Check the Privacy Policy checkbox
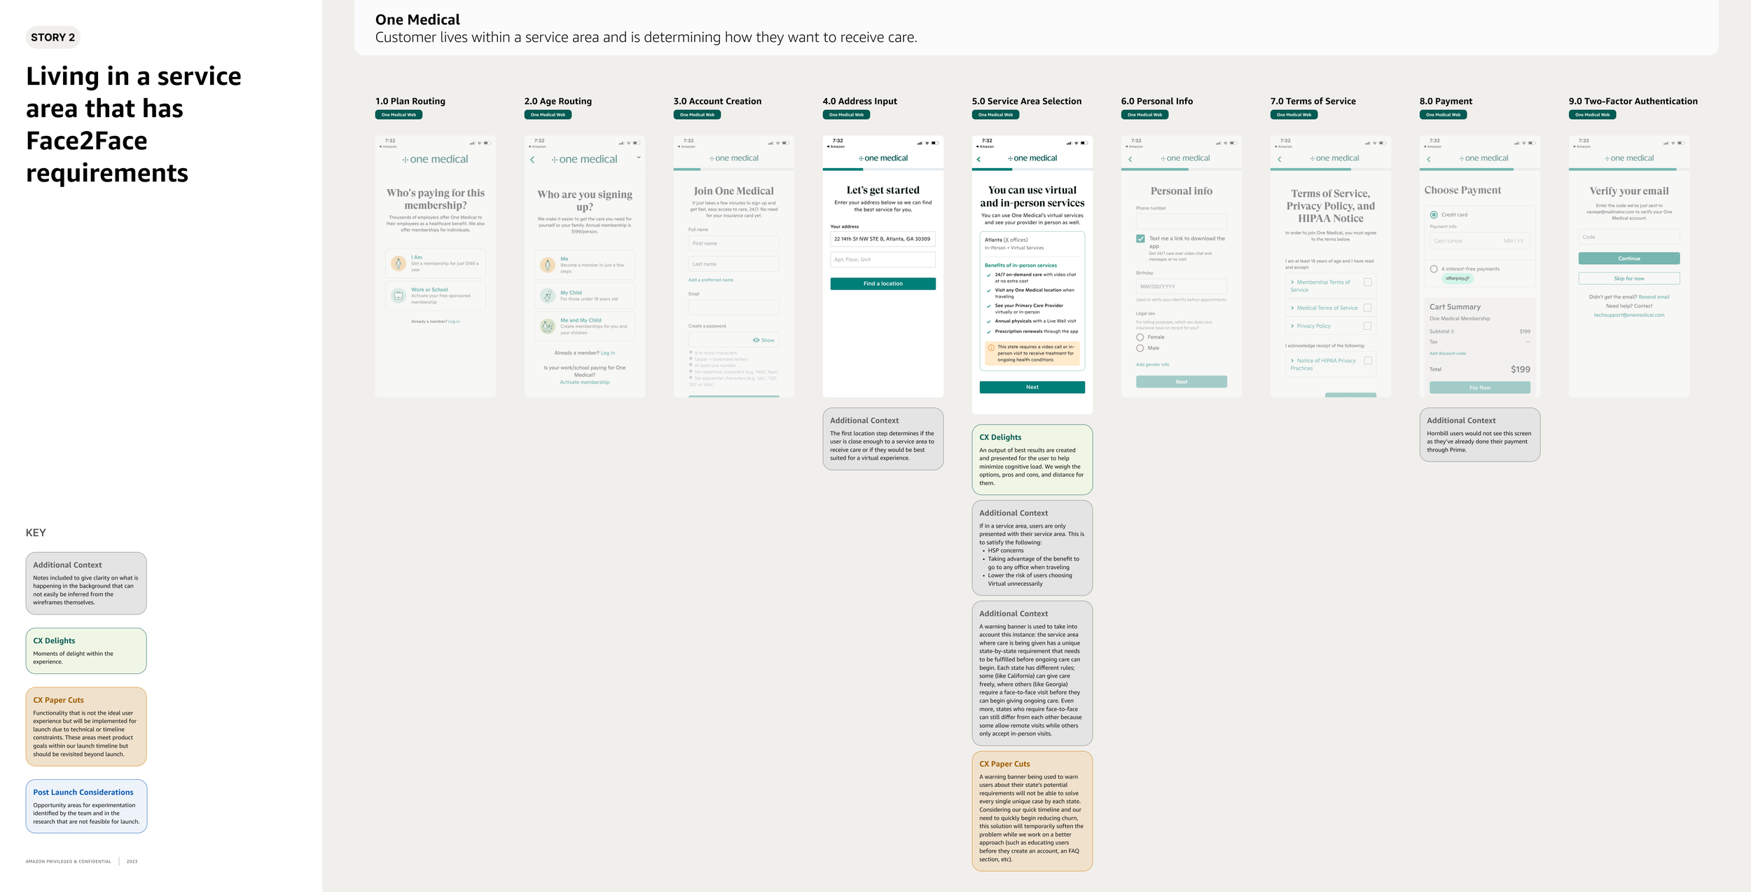1751x892 pixels. click(x=1367, y=326)
